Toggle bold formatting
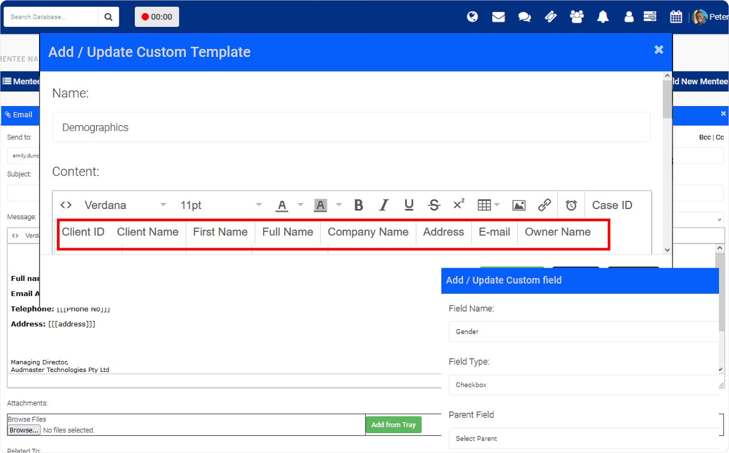 (x=358, y=205)
